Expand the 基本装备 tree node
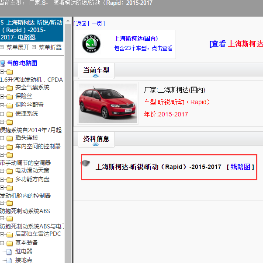The height and width of the screenshot is (263, 263). pyautogui.click(x=2, y=243)
